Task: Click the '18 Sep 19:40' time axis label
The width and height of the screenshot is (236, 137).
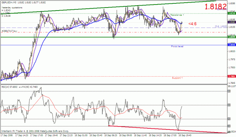Action: (185, 135)
